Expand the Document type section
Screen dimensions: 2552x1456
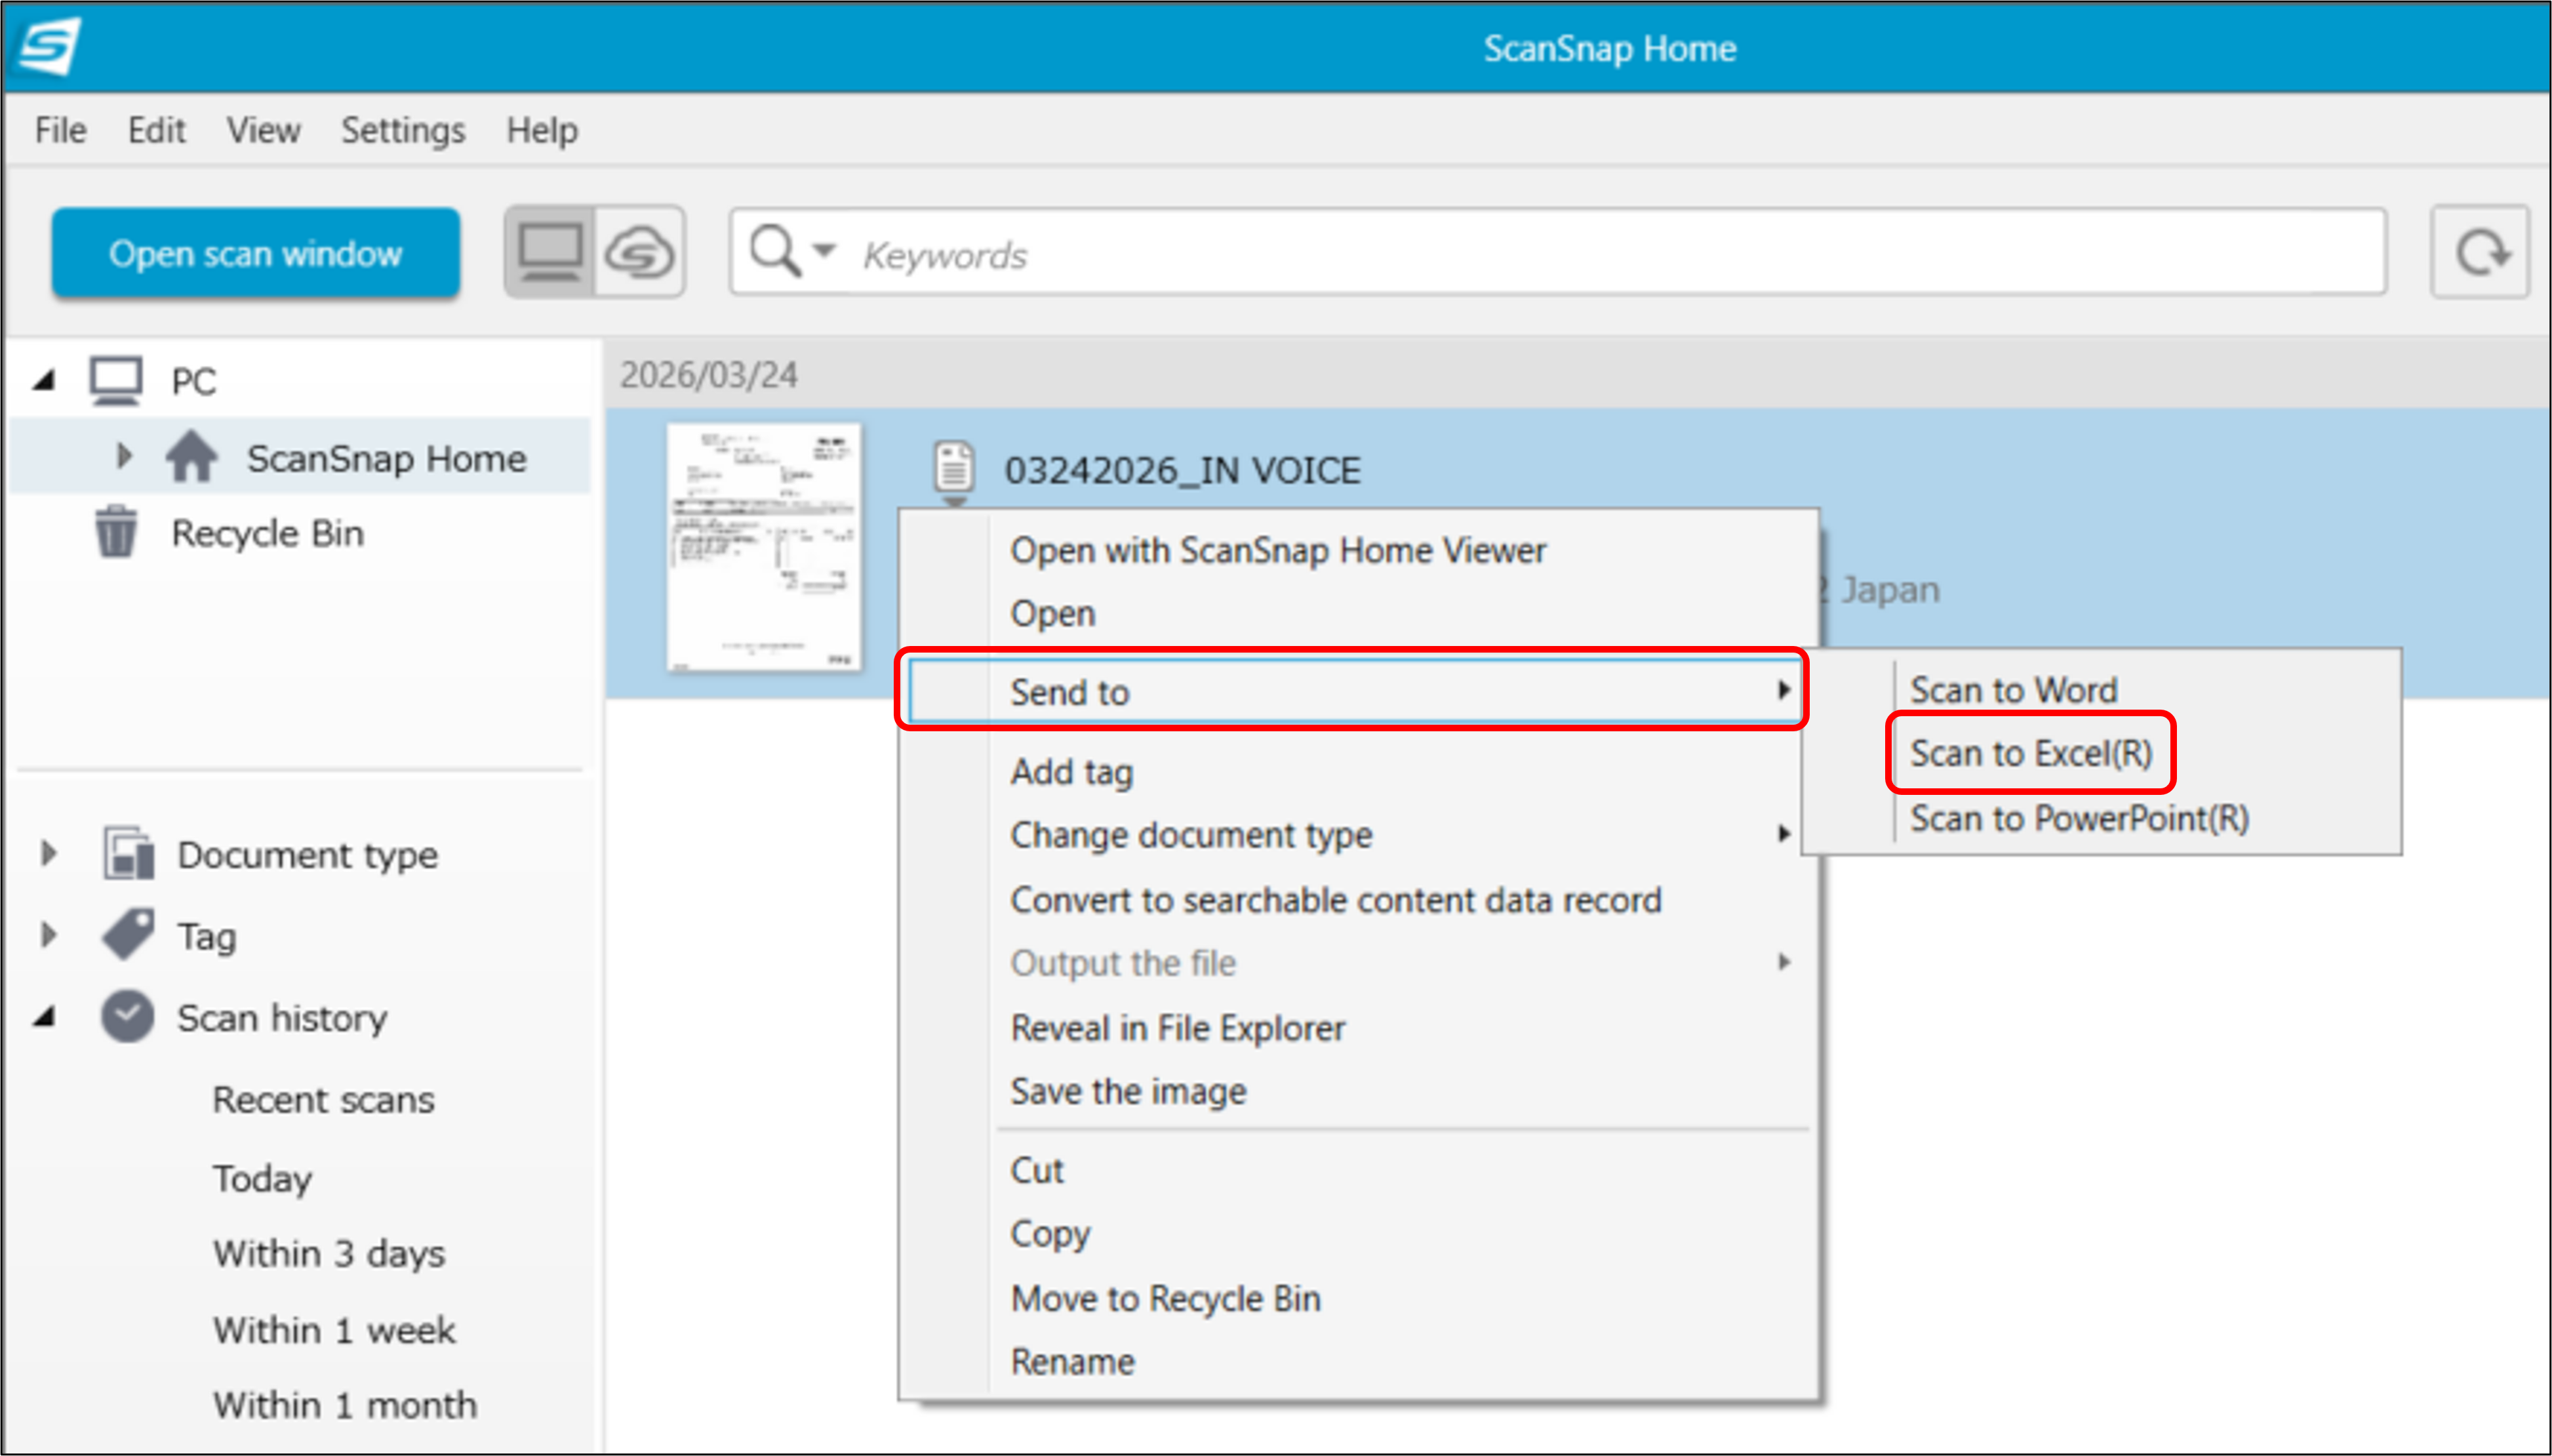(48, 853)
